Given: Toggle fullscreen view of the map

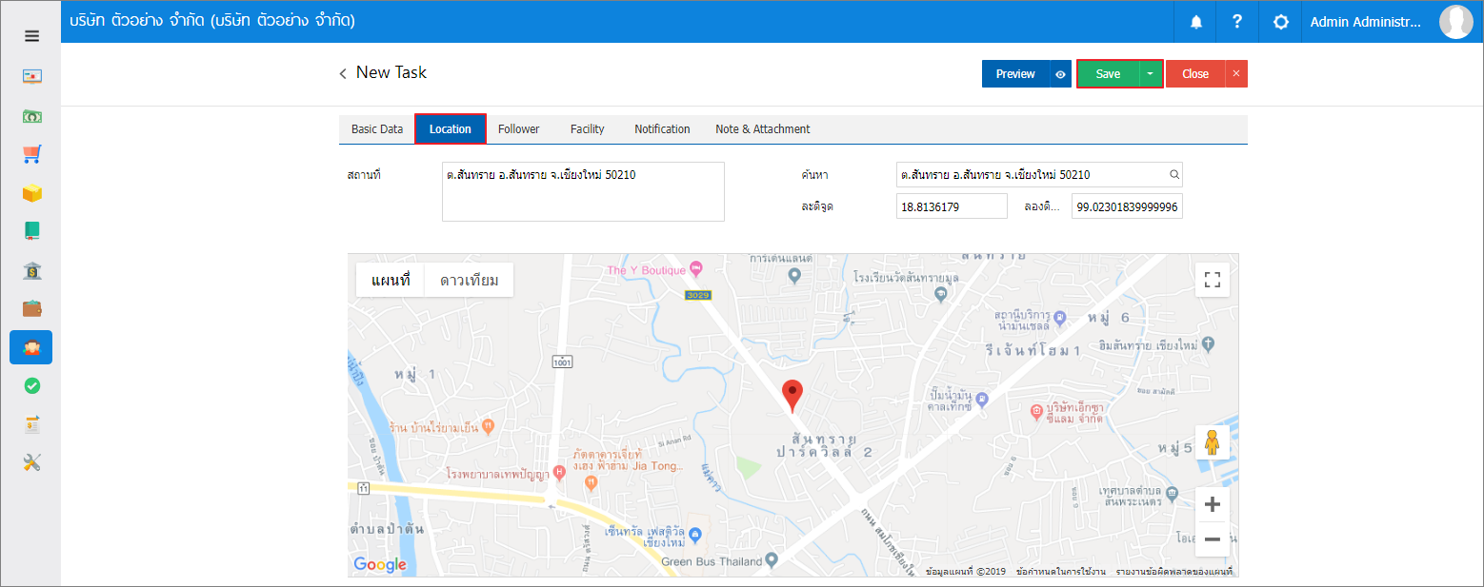Looking at the screenshot, I should point(1213,280).
